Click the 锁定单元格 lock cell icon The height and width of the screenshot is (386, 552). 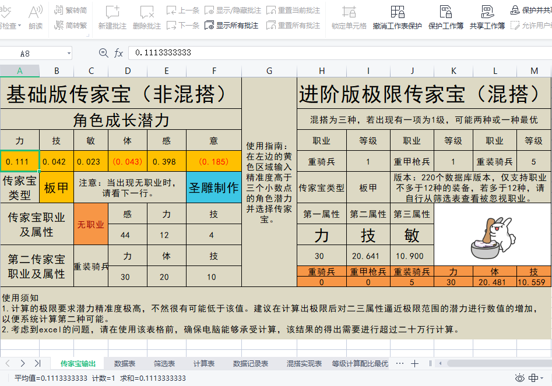pyautogui.click(x=349, y=12)
